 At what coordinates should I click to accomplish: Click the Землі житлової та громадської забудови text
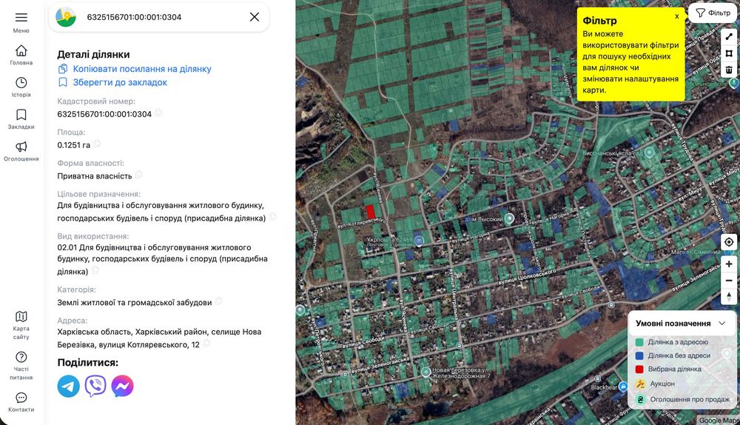[x=135, y=302]
